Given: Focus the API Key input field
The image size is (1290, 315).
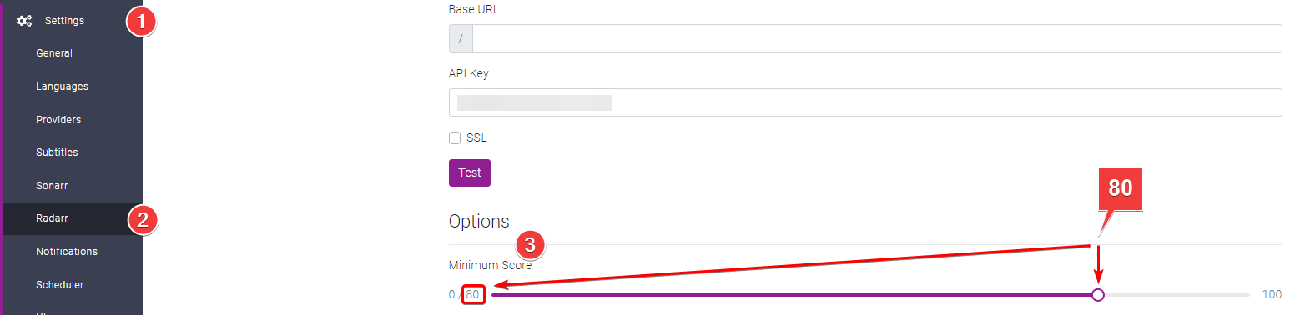Looking at the screenshot, I should (x=865, y=102).
